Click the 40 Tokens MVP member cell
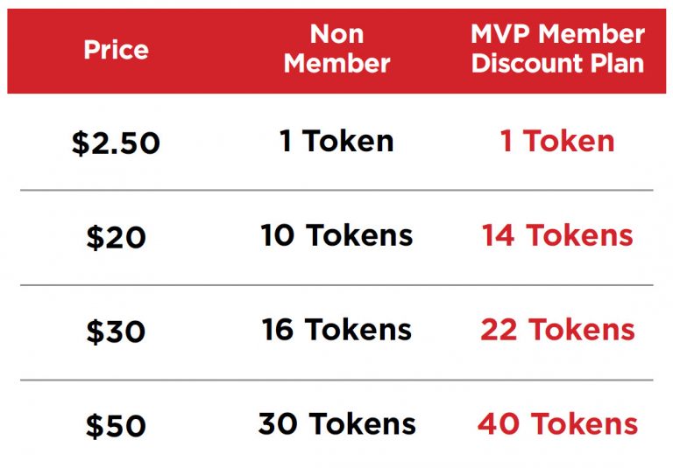The image size is (673, 468). pos(557,424)
